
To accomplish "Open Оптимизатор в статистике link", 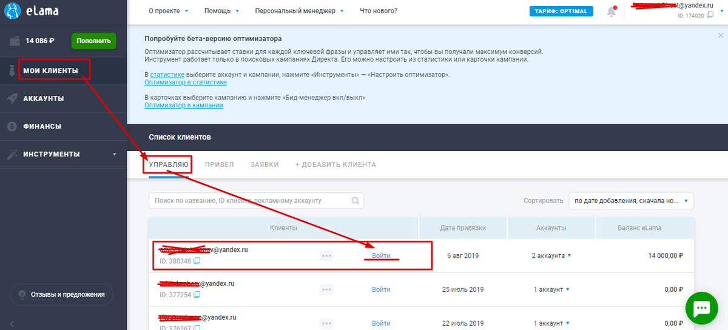I will (x=186, y=82).
